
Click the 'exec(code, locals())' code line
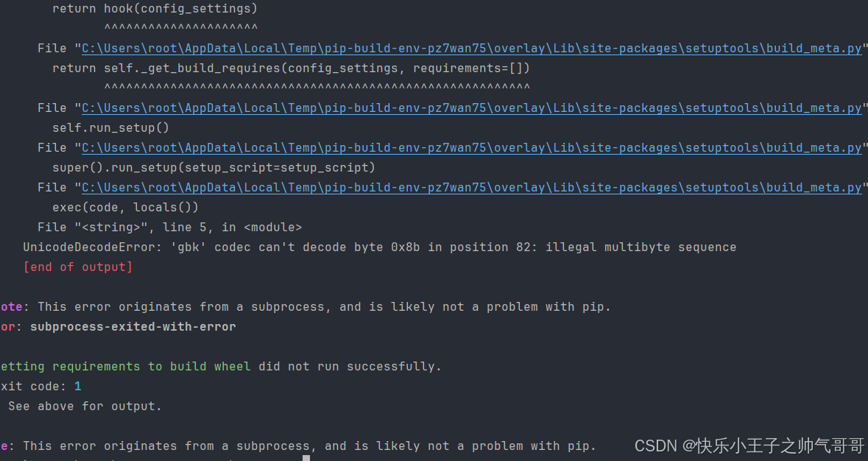[125, 208]
